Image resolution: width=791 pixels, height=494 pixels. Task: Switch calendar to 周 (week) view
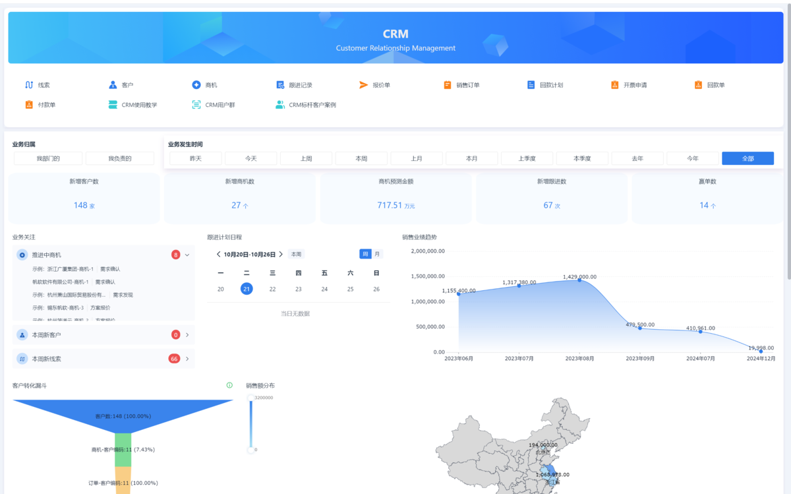click(x=365, y=254)
